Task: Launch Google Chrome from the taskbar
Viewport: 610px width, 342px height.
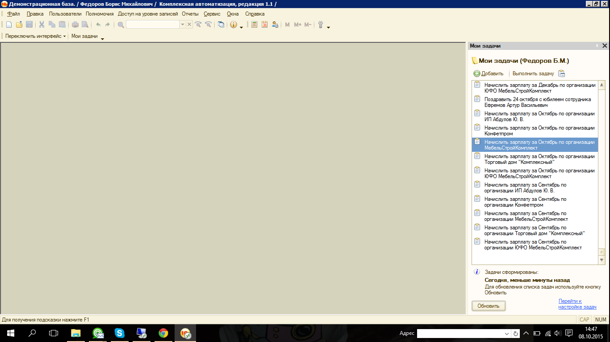Action: pos(163,333)
